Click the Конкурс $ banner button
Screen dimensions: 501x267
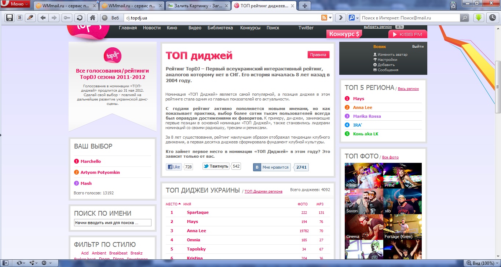tap(344, 34)
